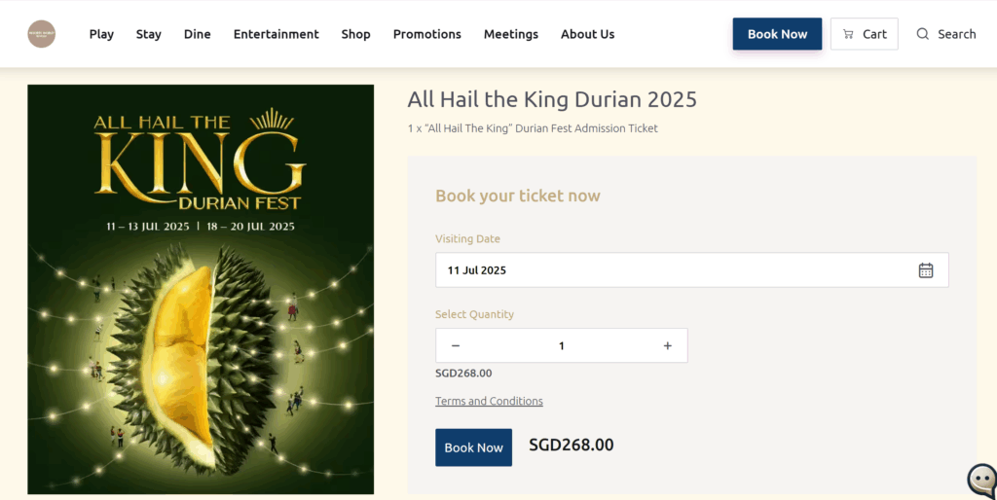997x500 pixels.
Task: Open the About Us menu
Action: [x=587, y=34]
